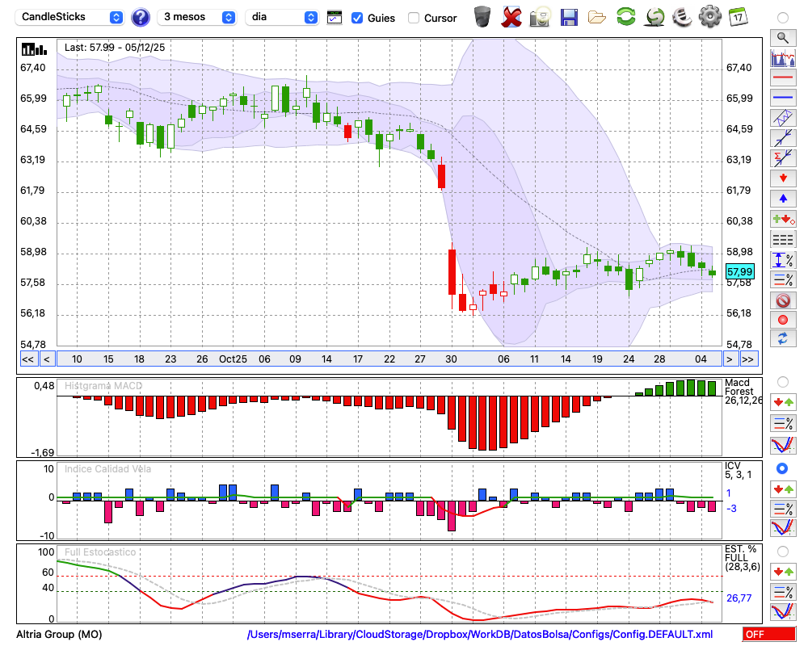Image resolution: width=808 pixels, height=646 pixels.
Task: Select the percent range measuring tool
Action: (x=783, y=260)
